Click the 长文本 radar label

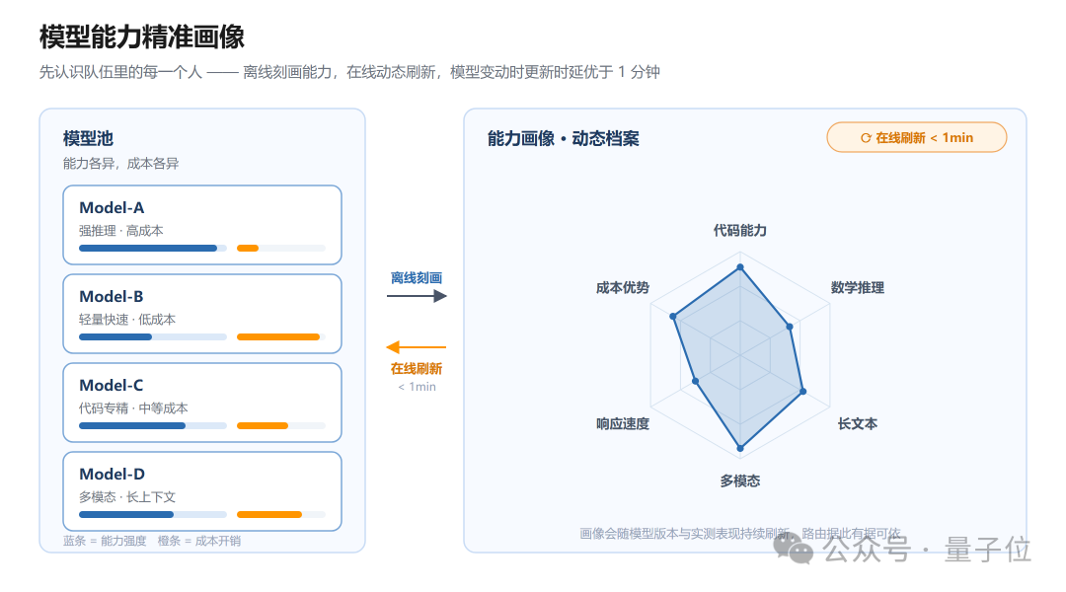coord(858,424)
